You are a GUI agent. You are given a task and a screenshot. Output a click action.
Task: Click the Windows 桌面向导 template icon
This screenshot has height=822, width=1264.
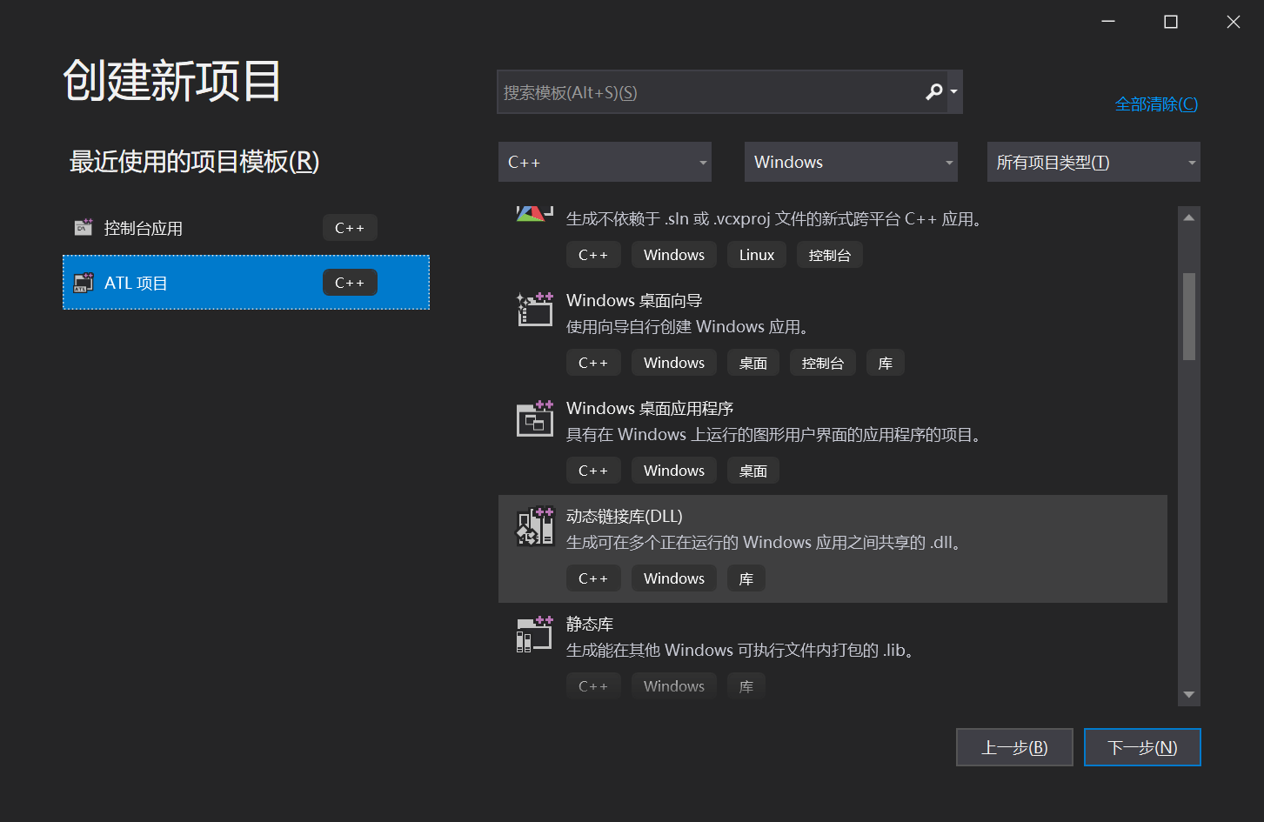coord(535,310)
